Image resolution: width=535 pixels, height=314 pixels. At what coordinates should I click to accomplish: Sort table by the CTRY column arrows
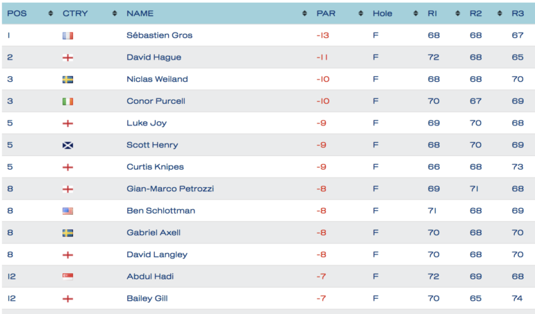(115, 13)
